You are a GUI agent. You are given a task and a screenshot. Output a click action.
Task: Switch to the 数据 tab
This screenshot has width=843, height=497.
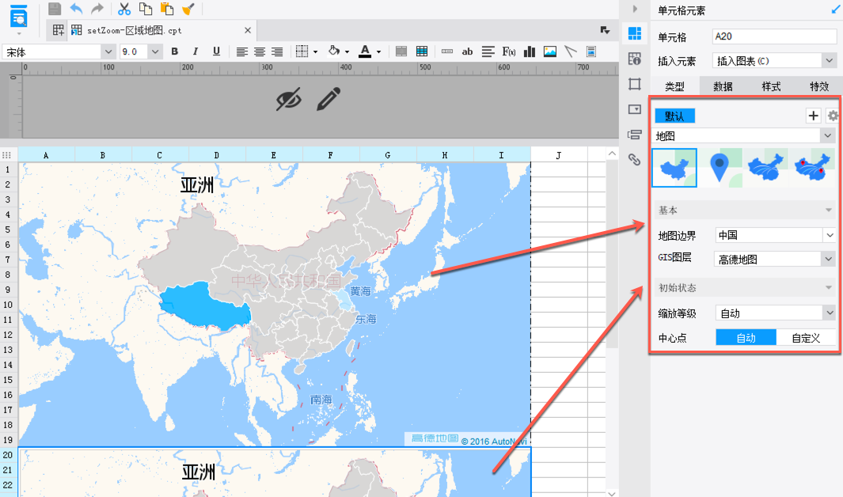pos(723,86)
